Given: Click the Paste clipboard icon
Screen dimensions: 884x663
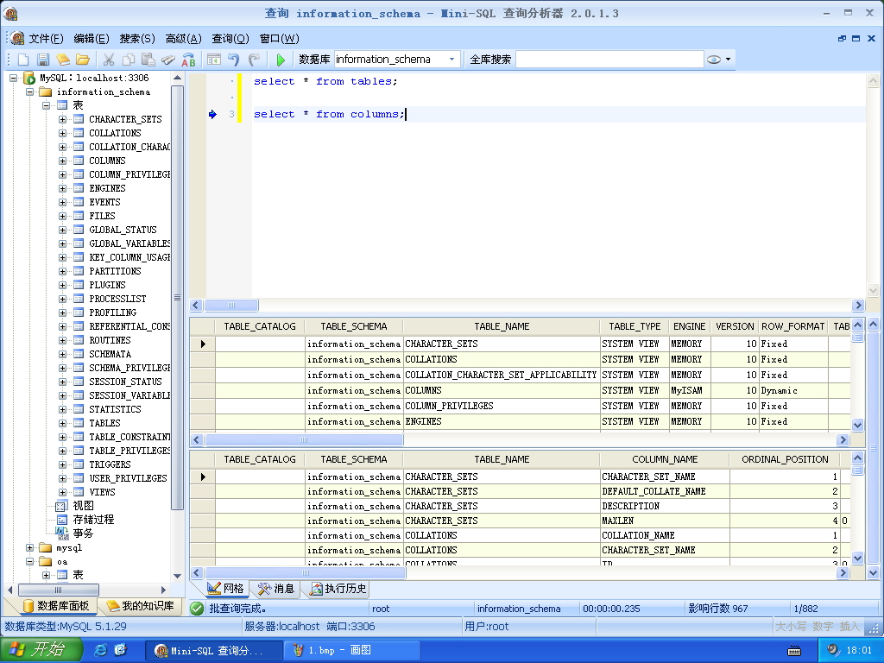Looking at the screenshot, I should coord(148,60).
